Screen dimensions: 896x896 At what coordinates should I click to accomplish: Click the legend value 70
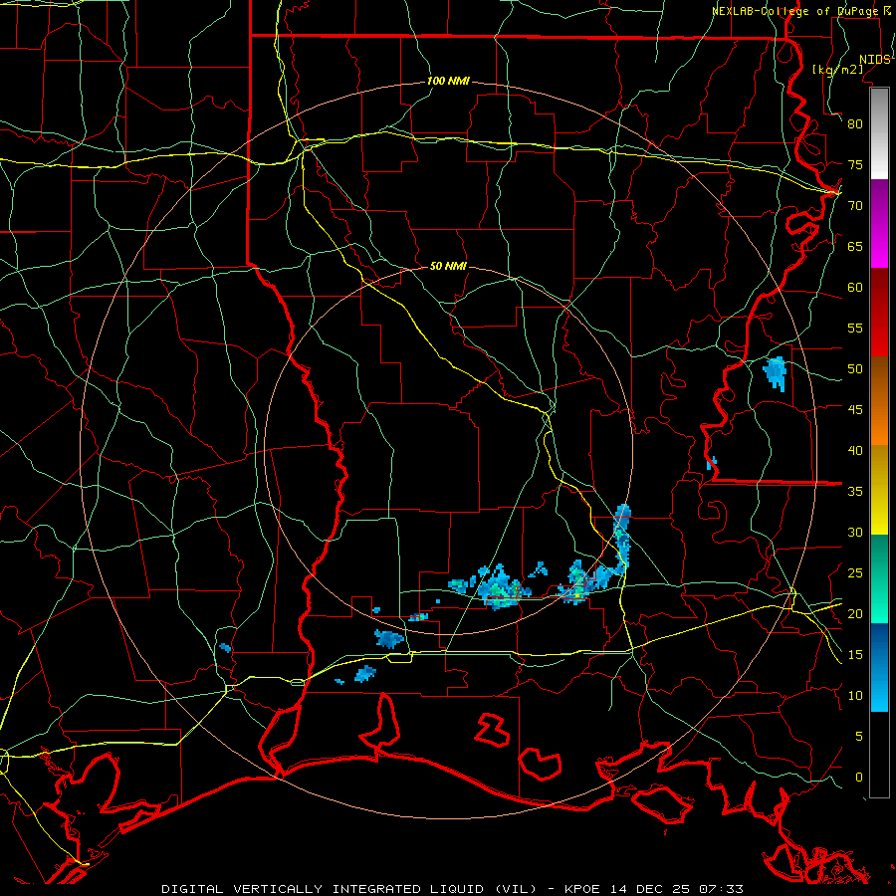click(x=855, y=206)
